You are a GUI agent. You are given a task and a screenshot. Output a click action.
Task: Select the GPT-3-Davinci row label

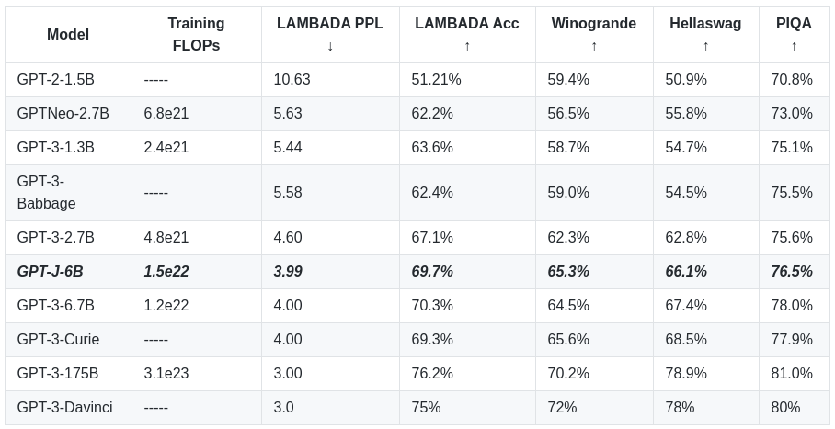(x=65, y=408)
